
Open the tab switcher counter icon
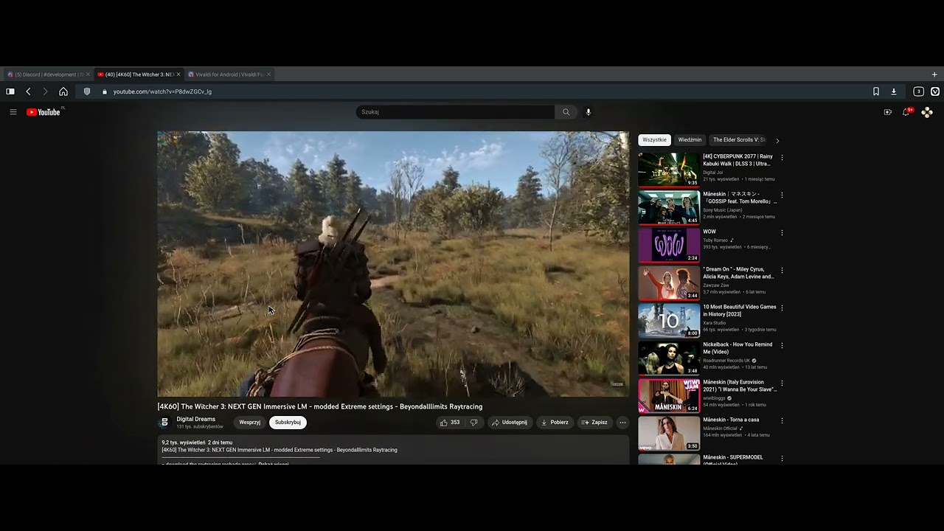click(918, 91)
